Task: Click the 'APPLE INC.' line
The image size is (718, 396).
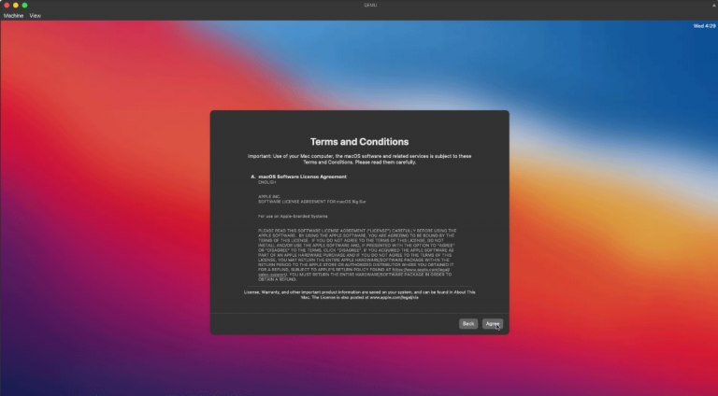Action: pos(269,197)
